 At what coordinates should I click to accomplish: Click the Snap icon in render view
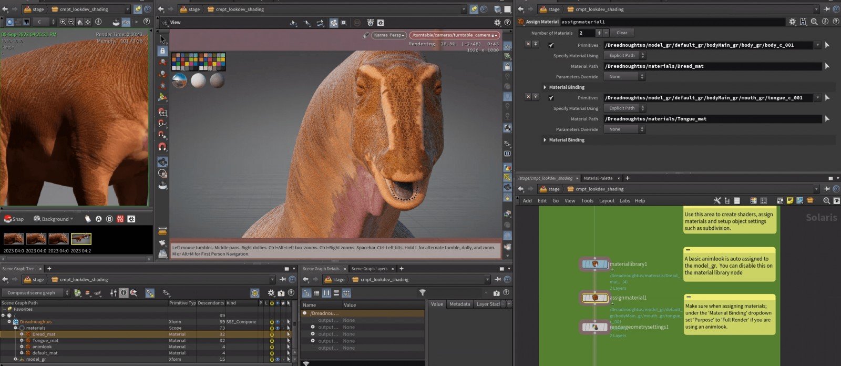8,219
